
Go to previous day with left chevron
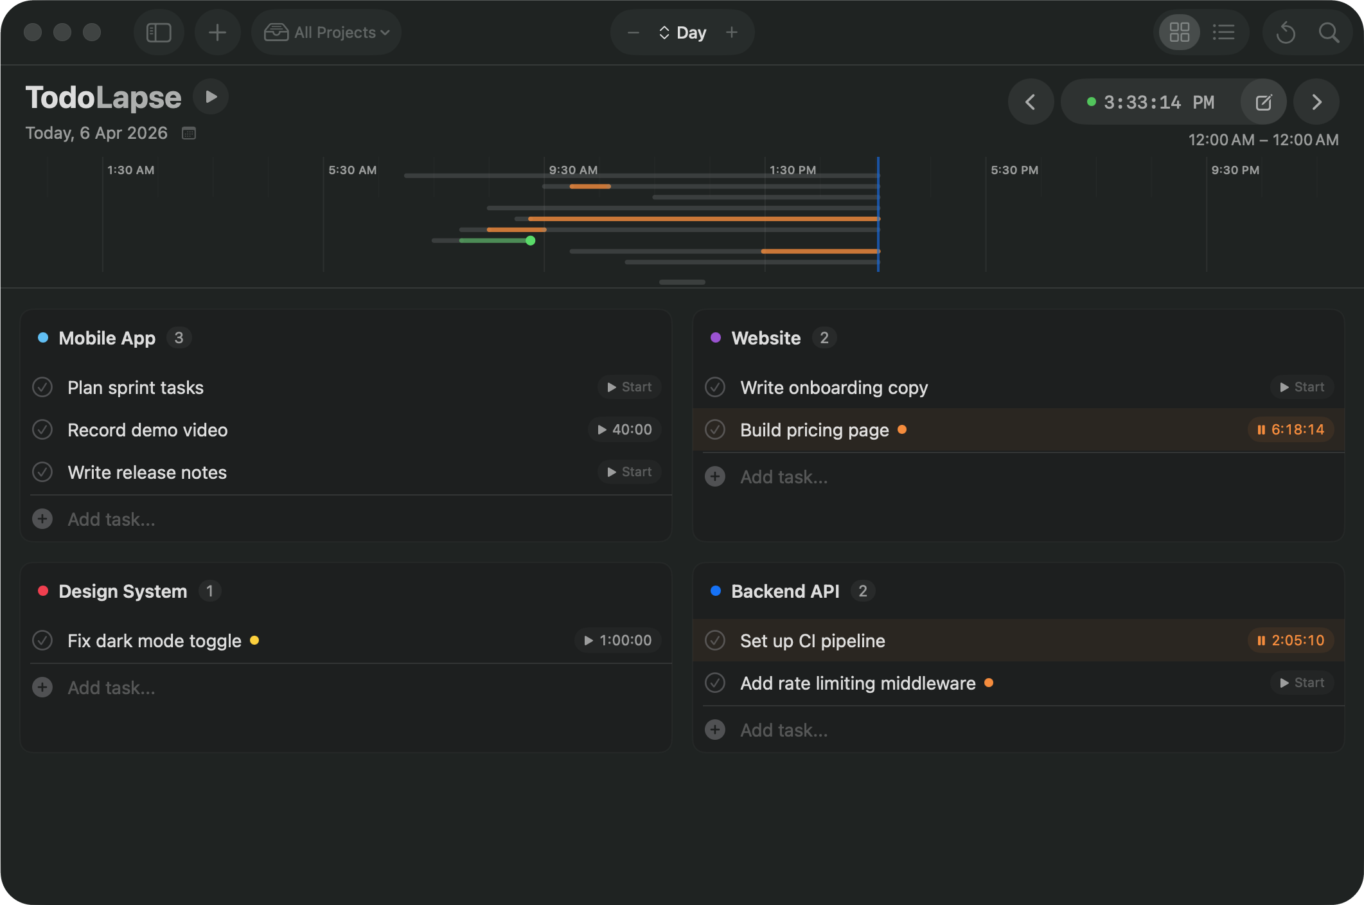[1031, 102]
